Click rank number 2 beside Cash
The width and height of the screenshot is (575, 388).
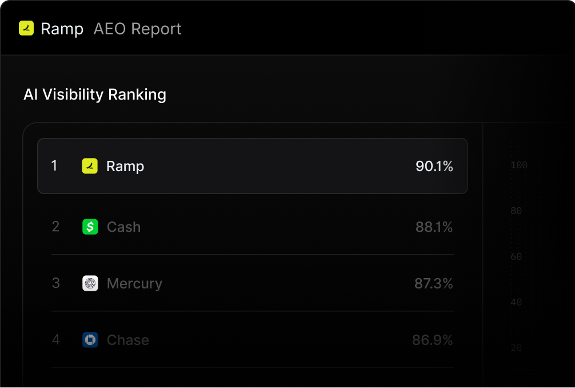tap(55, 227)
